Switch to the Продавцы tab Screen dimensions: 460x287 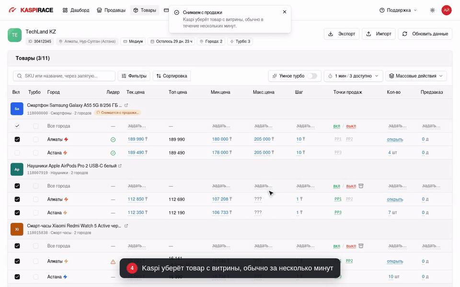click(111, 10)
